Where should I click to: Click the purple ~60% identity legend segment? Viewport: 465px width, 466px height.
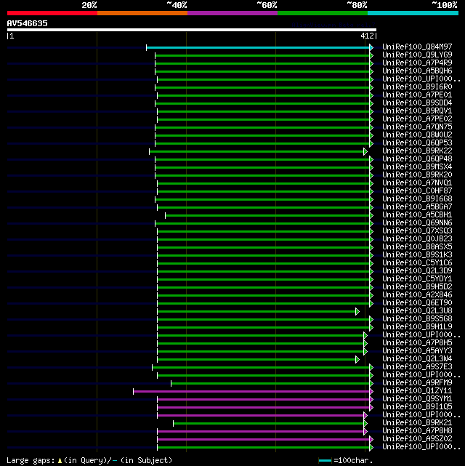click(232, 13)
